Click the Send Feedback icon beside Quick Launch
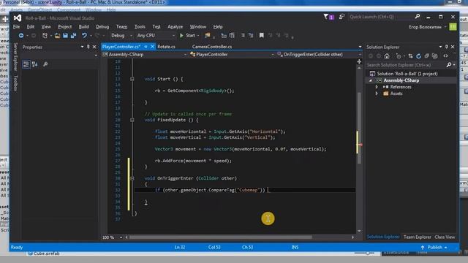468x263 pixels. coord(341,17)
